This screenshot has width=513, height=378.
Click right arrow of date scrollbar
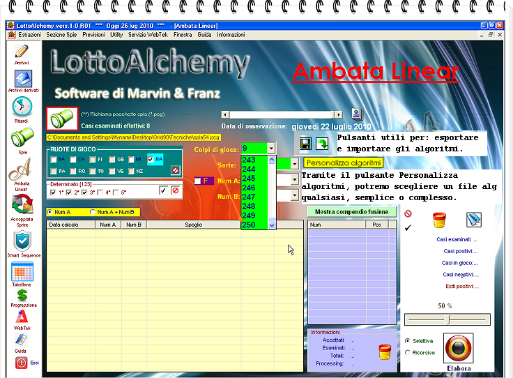pos(339,114)
